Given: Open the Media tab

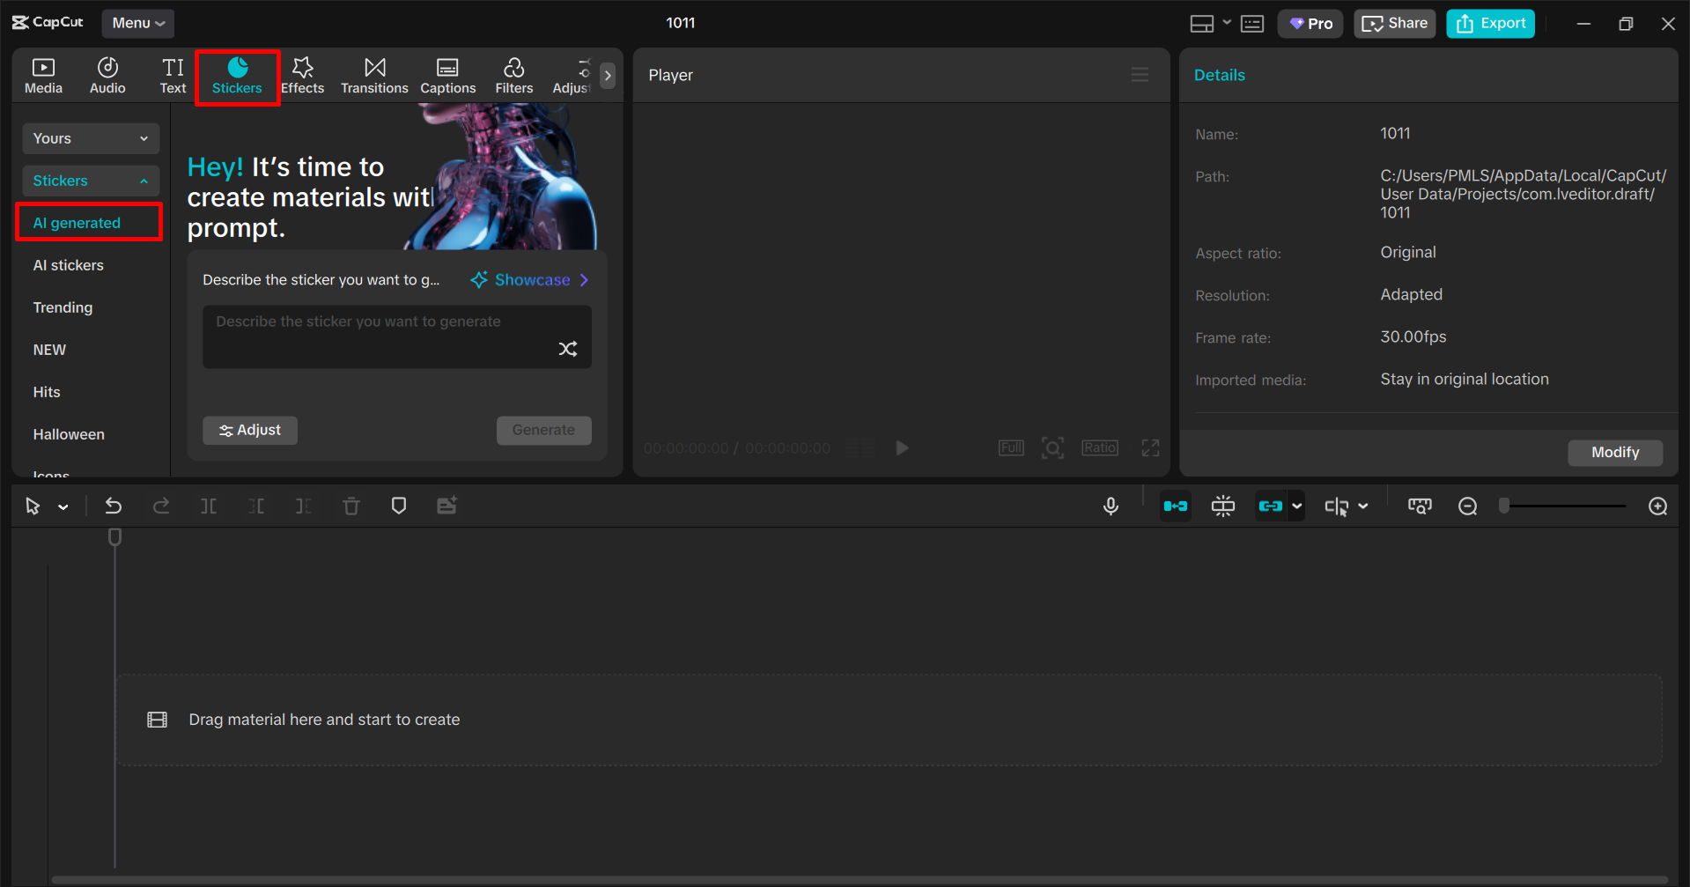Looking at the screenshot, I should pos(43,76).
